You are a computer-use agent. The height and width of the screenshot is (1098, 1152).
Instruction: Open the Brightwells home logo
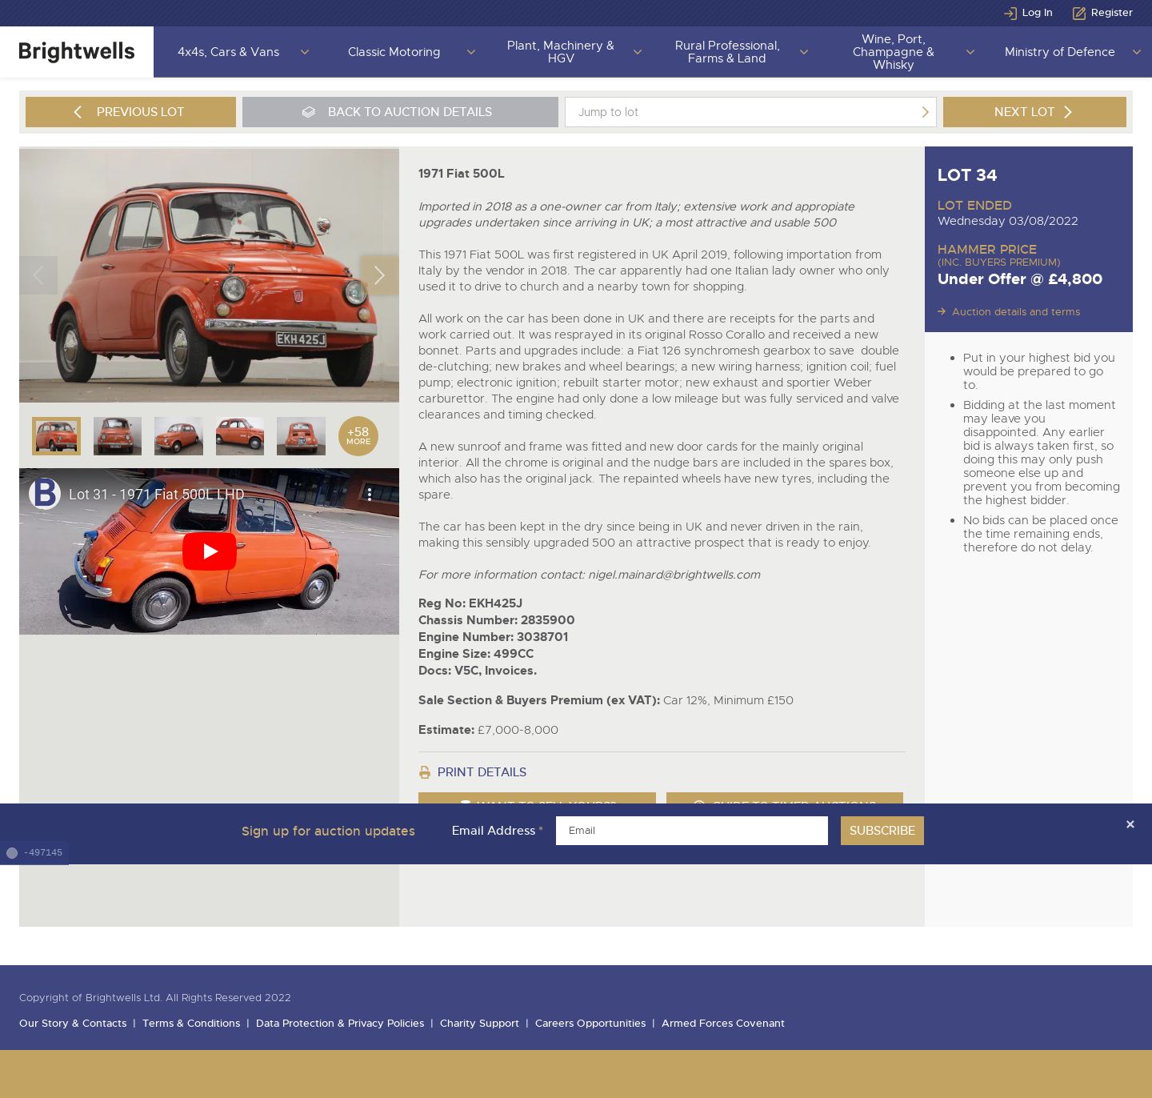tap(77, 52)
